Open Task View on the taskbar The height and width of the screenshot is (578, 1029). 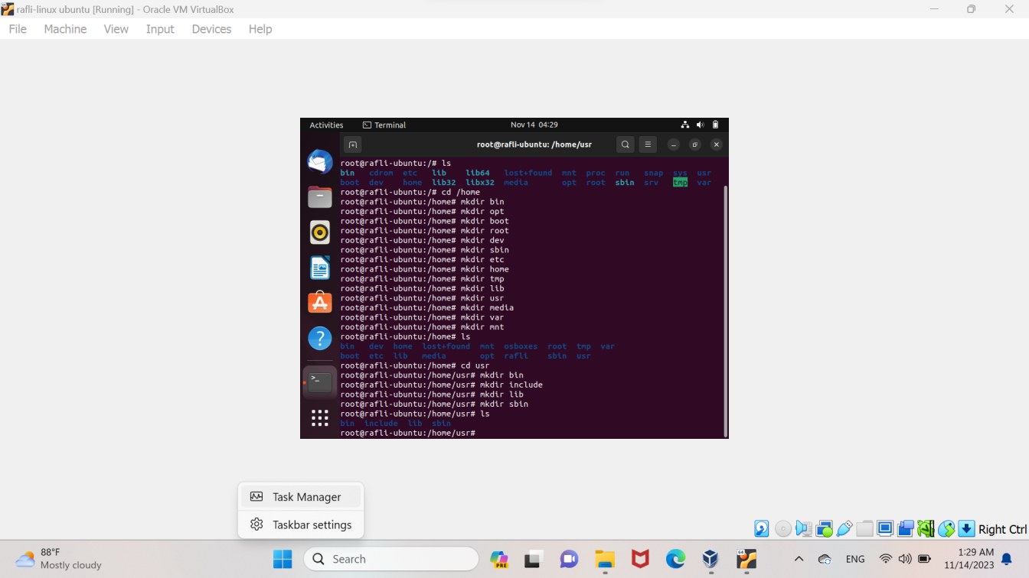click(533, 559)
